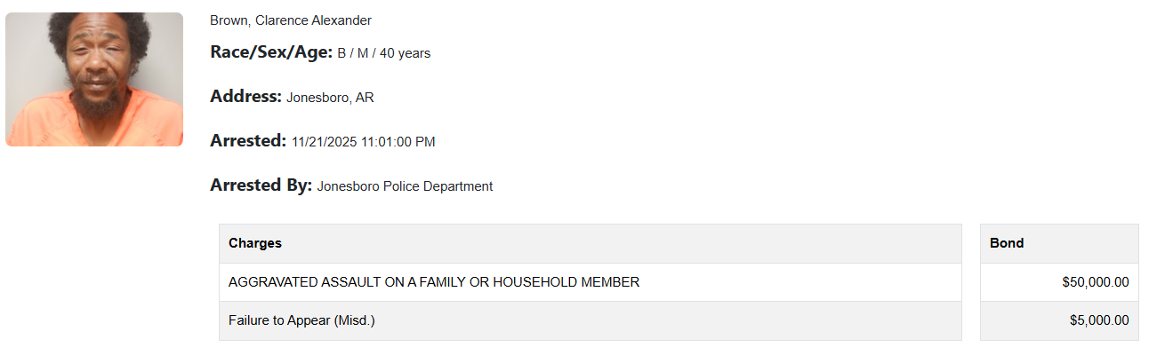
Task: Click the Charges column header
Action: coord(255,242)
